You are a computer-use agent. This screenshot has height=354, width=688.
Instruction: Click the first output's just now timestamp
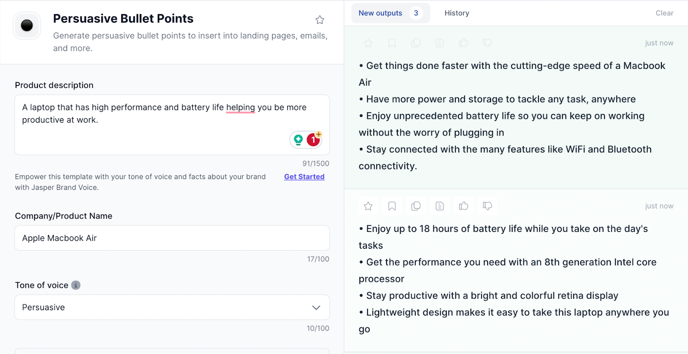pyautogui.click(x=659, y=43)
